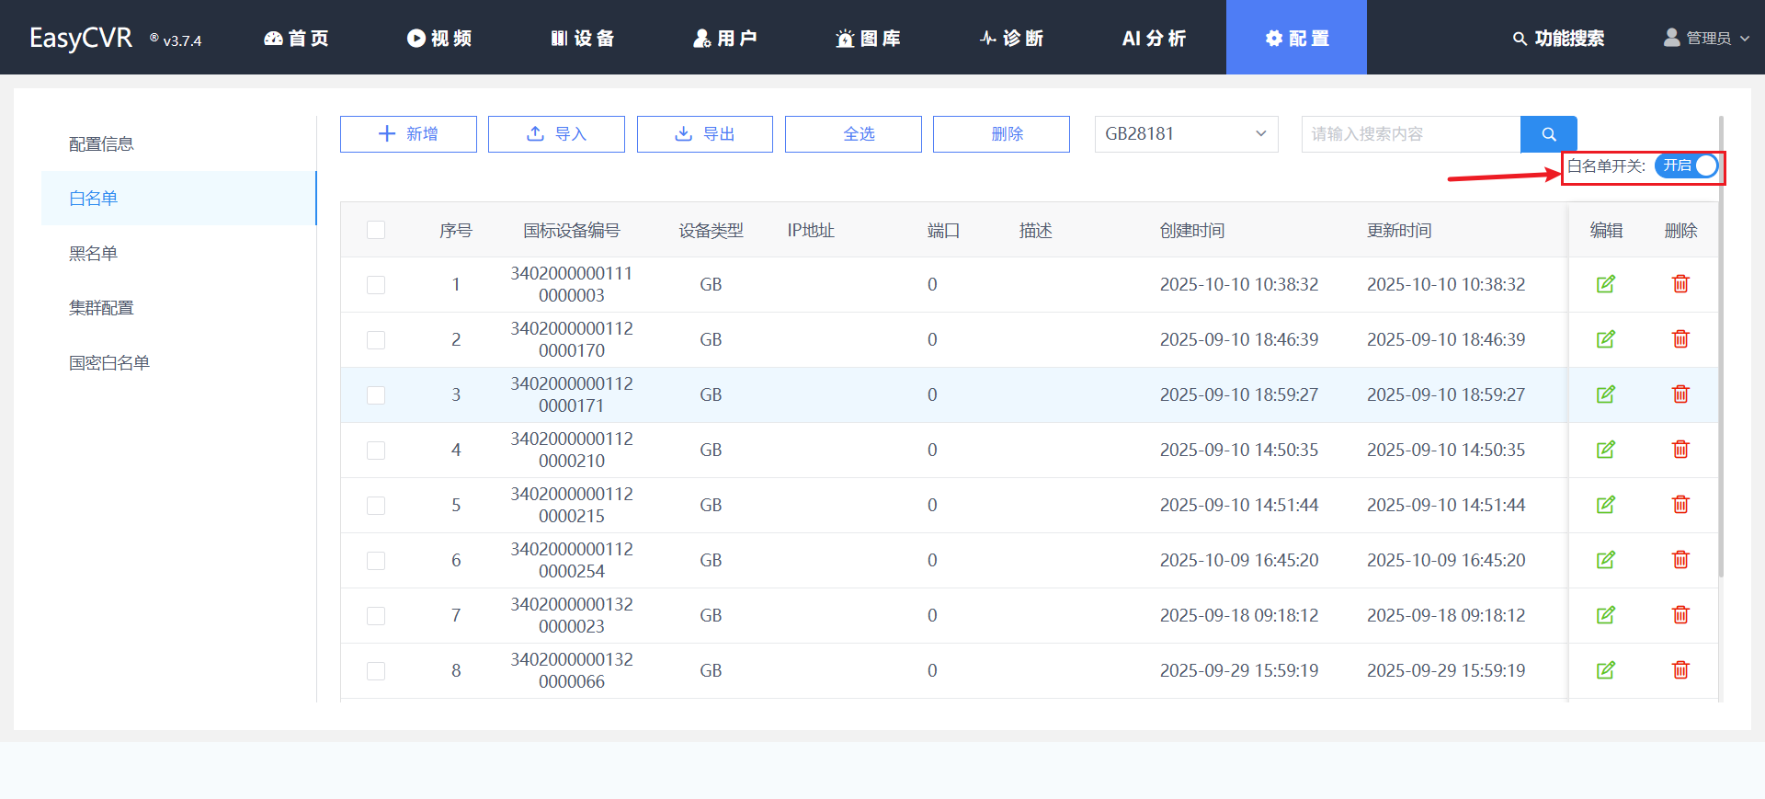
Task: Open the 功能搜索 function search
Action: [1559, 38]
